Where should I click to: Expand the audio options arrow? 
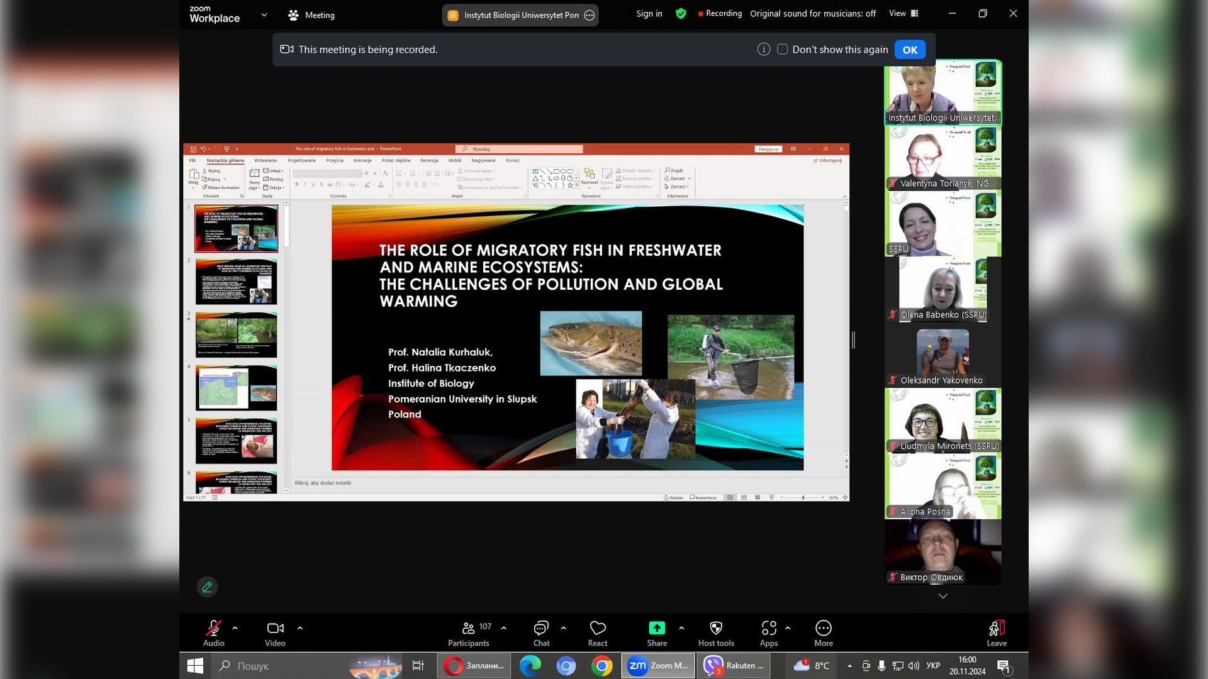[x=235, y=628]
